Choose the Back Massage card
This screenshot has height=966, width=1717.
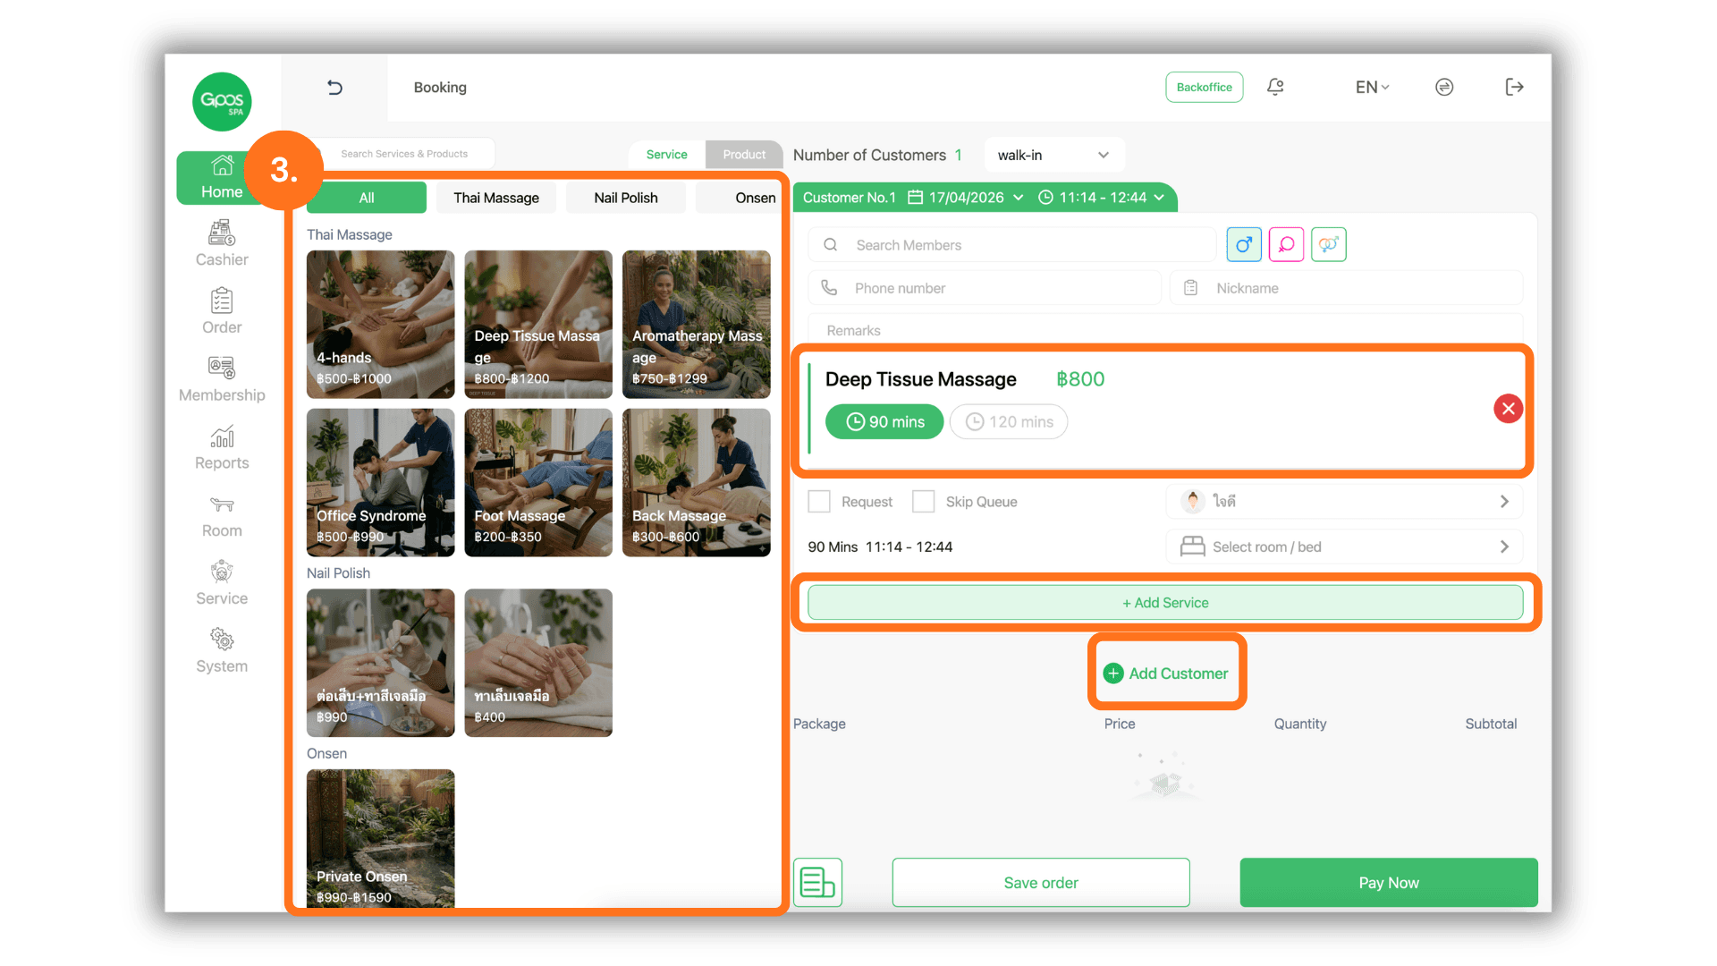(x=696, y=482)
